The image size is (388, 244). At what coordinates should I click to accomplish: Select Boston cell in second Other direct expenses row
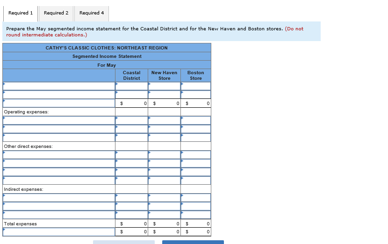pyautogui.click(x=196, y=163)
